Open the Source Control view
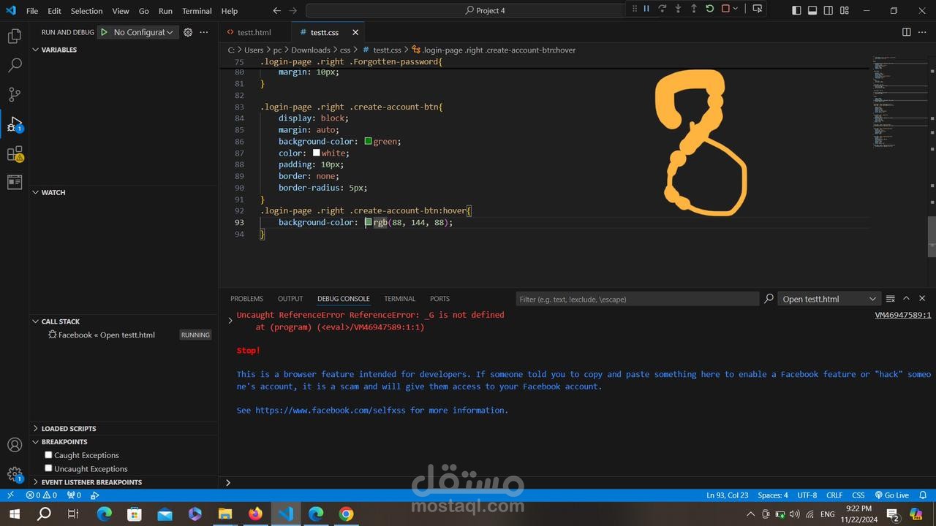Image resolution: width=936 pixels, height=526 pixels. [x=15, y=94]
